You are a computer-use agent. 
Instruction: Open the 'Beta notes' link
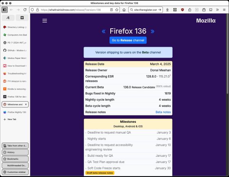[x=163, y=112]
